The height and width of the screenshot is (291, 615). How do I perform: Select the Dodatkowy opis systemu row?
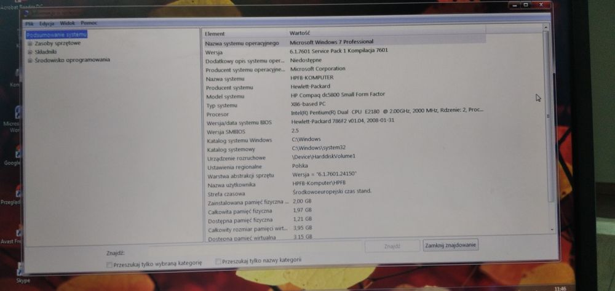[345, 61]
